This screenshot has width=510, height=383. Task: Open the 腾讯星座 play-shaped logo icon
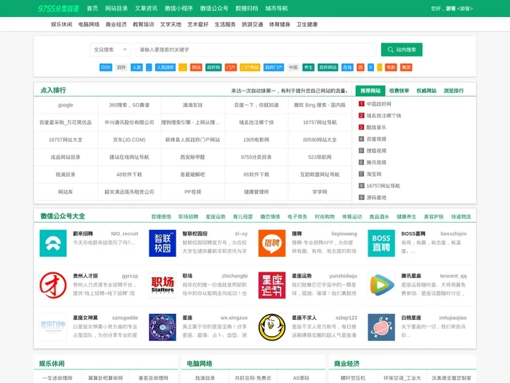click(381, 285)
